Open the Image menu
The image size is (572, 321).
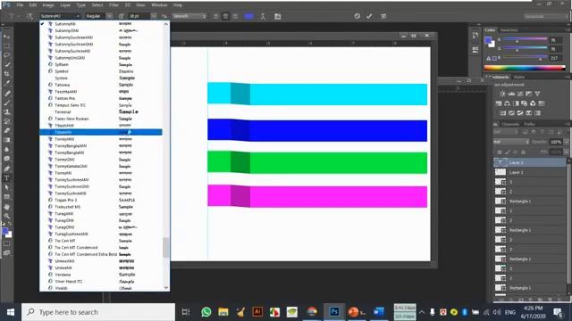(x=48, y=5)
